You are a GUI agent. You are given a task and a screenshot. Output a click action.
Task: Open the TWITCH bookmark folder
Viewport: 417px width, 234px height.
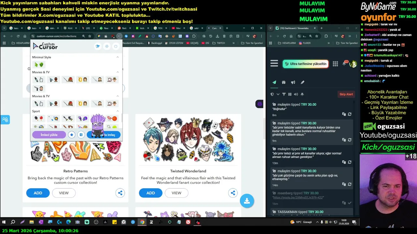coord(218,43)
